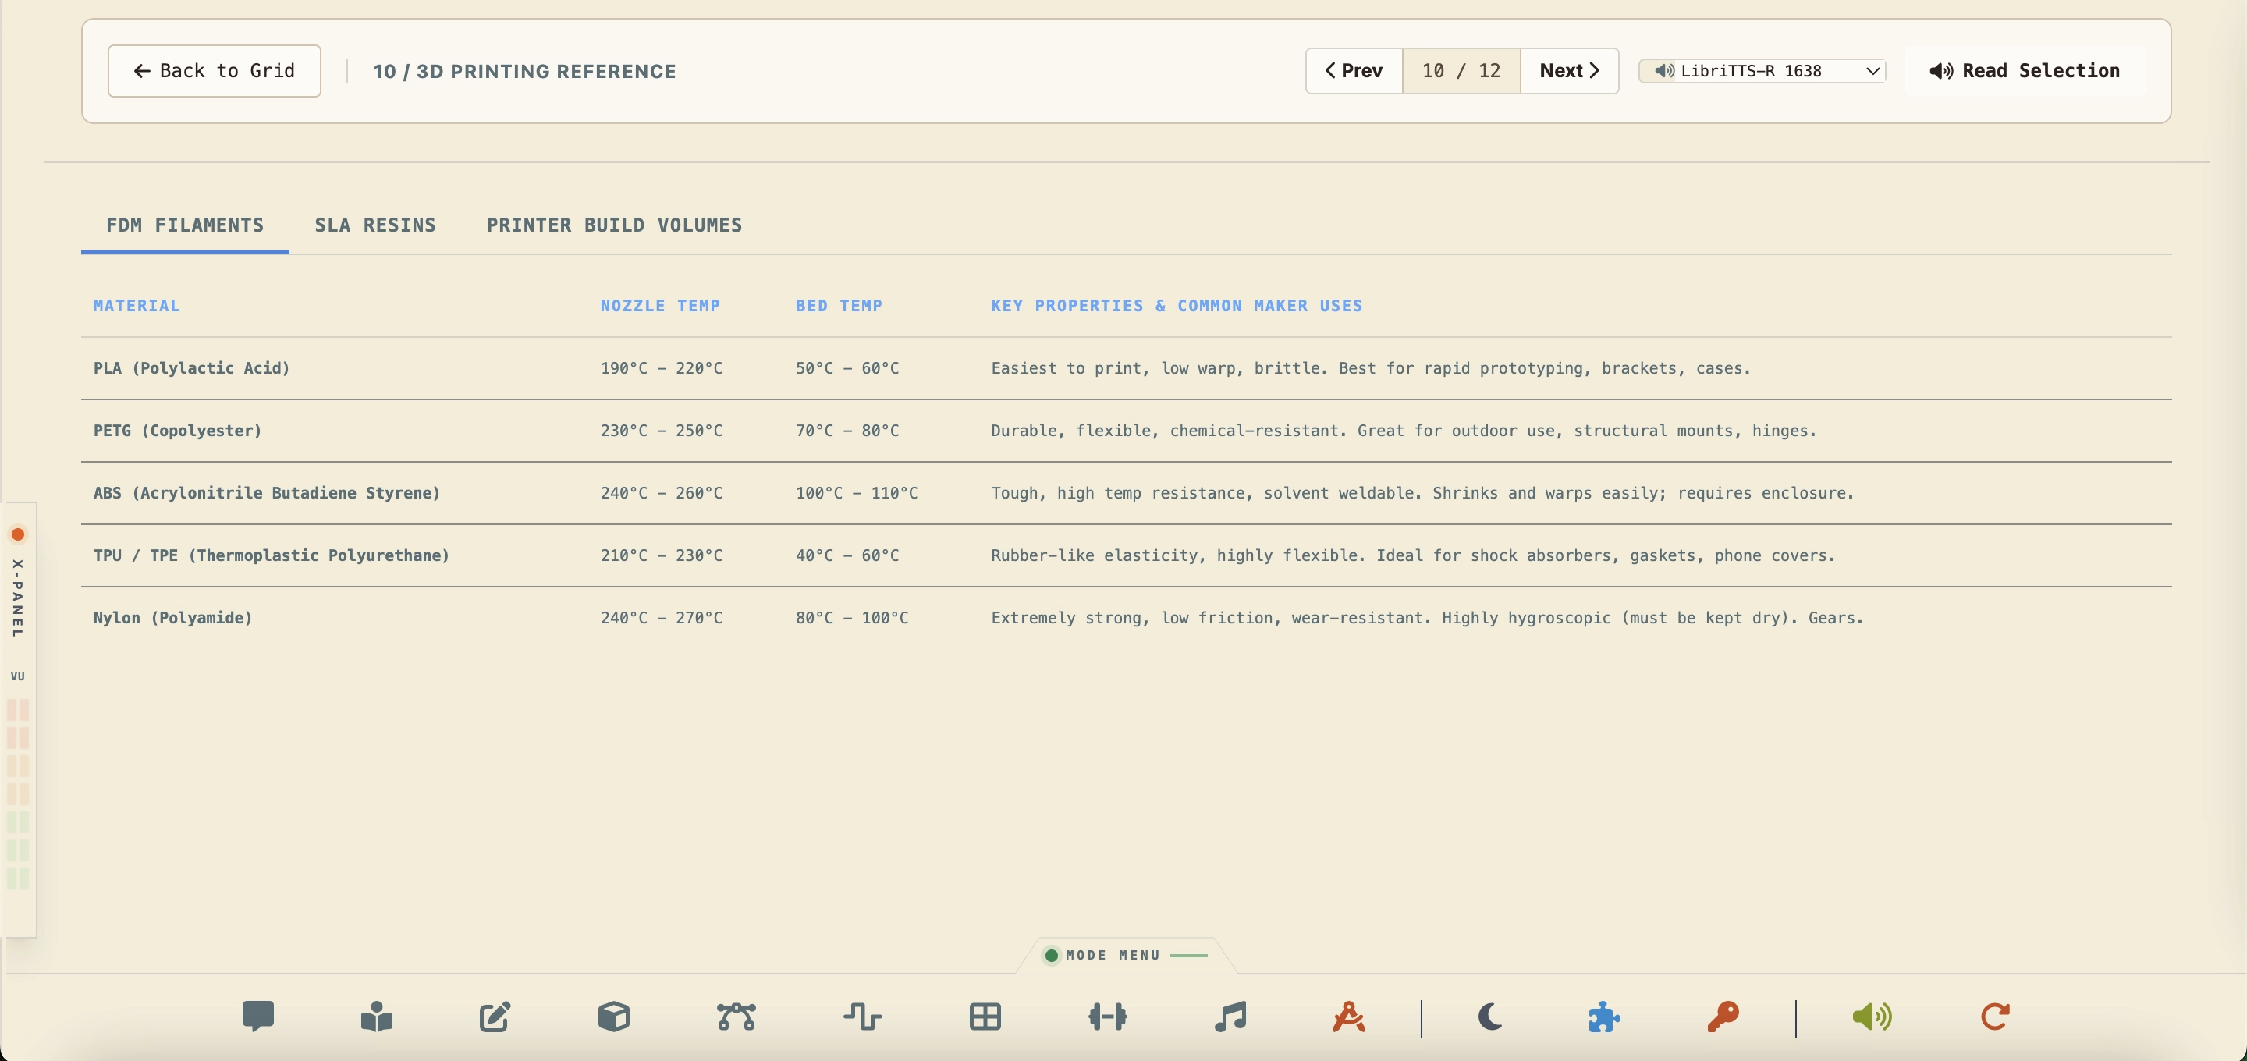Viewport: 2247px width, 1061px height.
Task: Select the waveform pulse mode icon
Action: [863, 1017]
